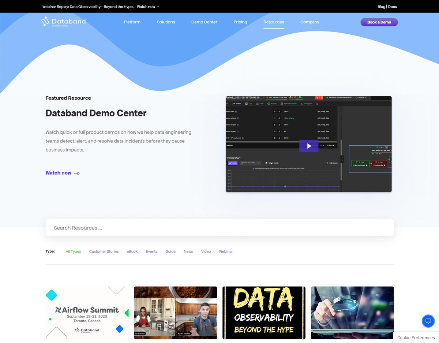Image resolution: width=439 pixels, height=343 pixels.
Task: Click the webinar replay banner text
Action: point(88,7)
